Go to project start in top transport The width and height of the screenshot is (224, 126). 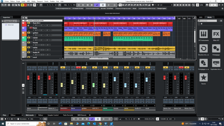79,5
